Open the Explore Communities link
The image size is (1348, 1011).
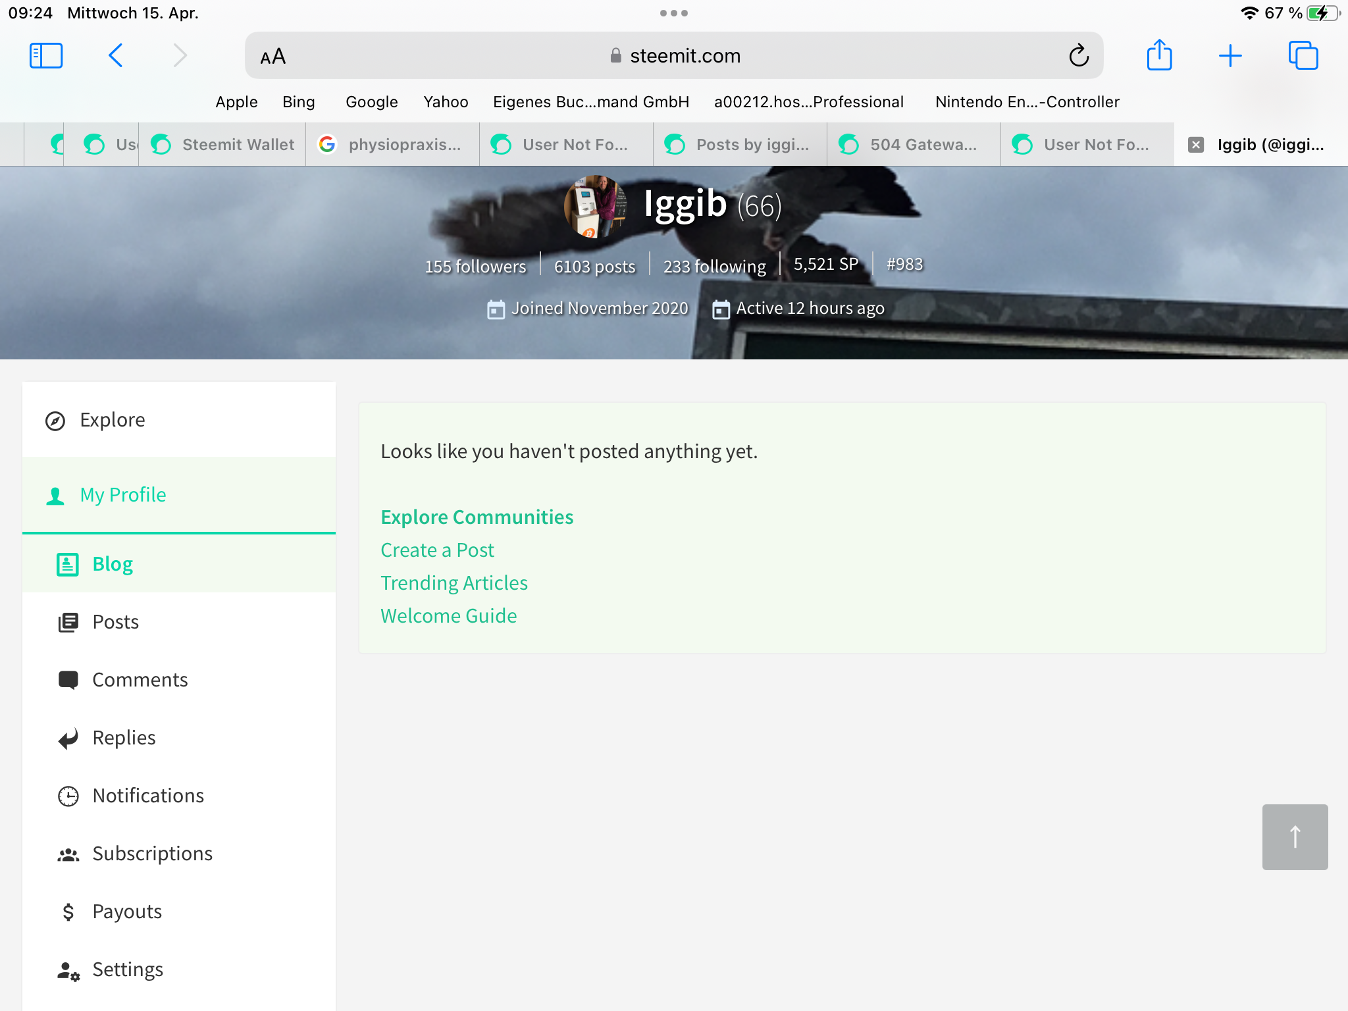point(477,517)
